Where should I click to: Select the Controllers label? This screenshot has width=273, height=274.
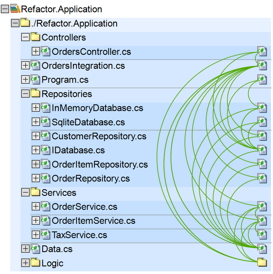pos(64,37)
